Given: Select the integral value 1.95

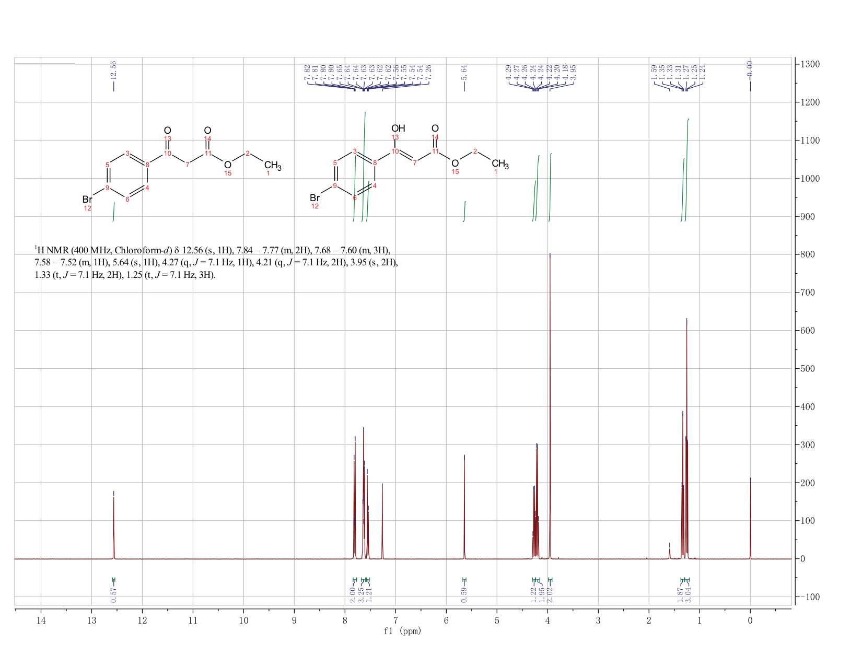Looking at the screenshot, I should 542,594.
